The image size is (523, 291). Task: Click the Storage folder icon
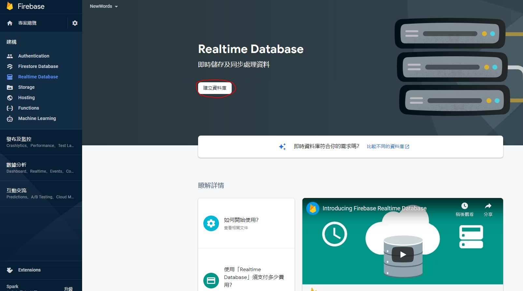[10, 87]
